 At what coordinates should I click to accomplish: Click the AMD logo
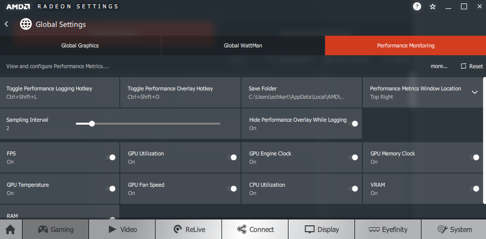pyautogui.click(x=18, y=6)
